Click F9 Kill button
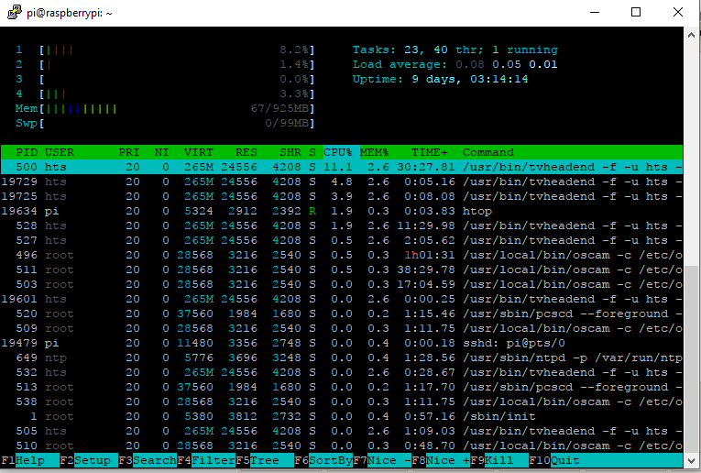This screenshot has width=701, height=473. [499, 460]
